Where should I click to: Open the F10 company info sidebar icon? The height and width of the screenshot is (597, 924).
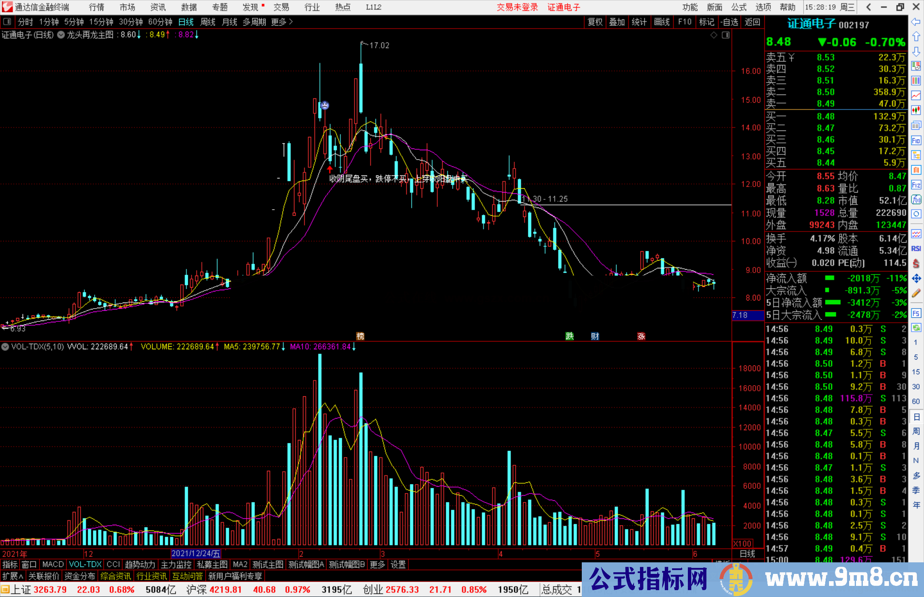[916, 140]
